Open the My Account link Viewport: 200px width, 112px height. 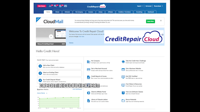pyautogui.click(x=148, y=6)
